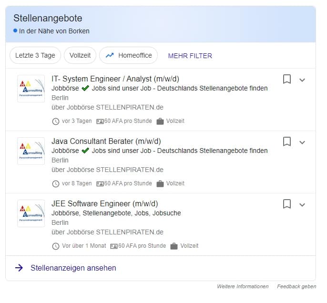Click salary icon in IT- System Engineer row

tap(100, 121)
